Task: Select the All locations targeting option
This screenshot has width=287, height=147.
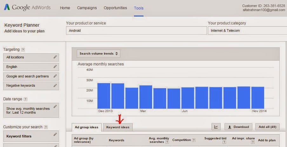Action: (31, 57)
